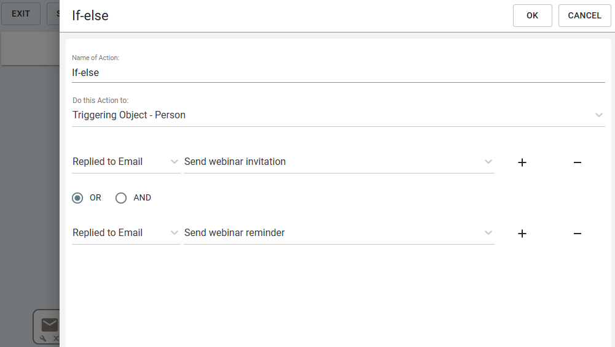Remove the Send webinar invitation condition row

(x=577, y=162)
